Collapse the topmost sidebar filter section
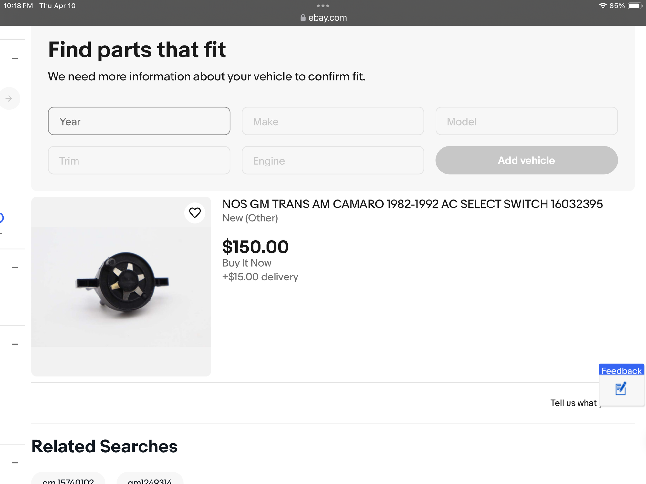The height and width of the screenshot is (484, 646). (x=15, y=58)
